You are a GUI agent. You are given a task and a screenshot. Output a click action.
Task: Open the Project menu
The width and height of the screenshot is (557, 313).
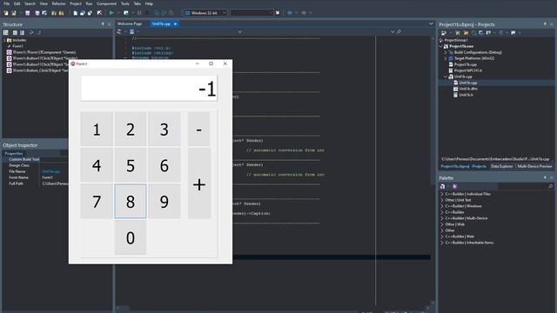point(76,3)
